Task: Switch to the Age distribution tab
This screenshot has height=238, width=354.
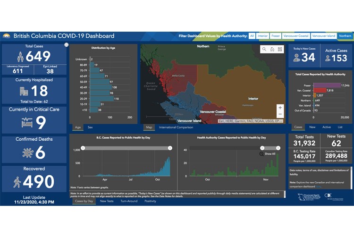Action: click(x=78, y=127)
